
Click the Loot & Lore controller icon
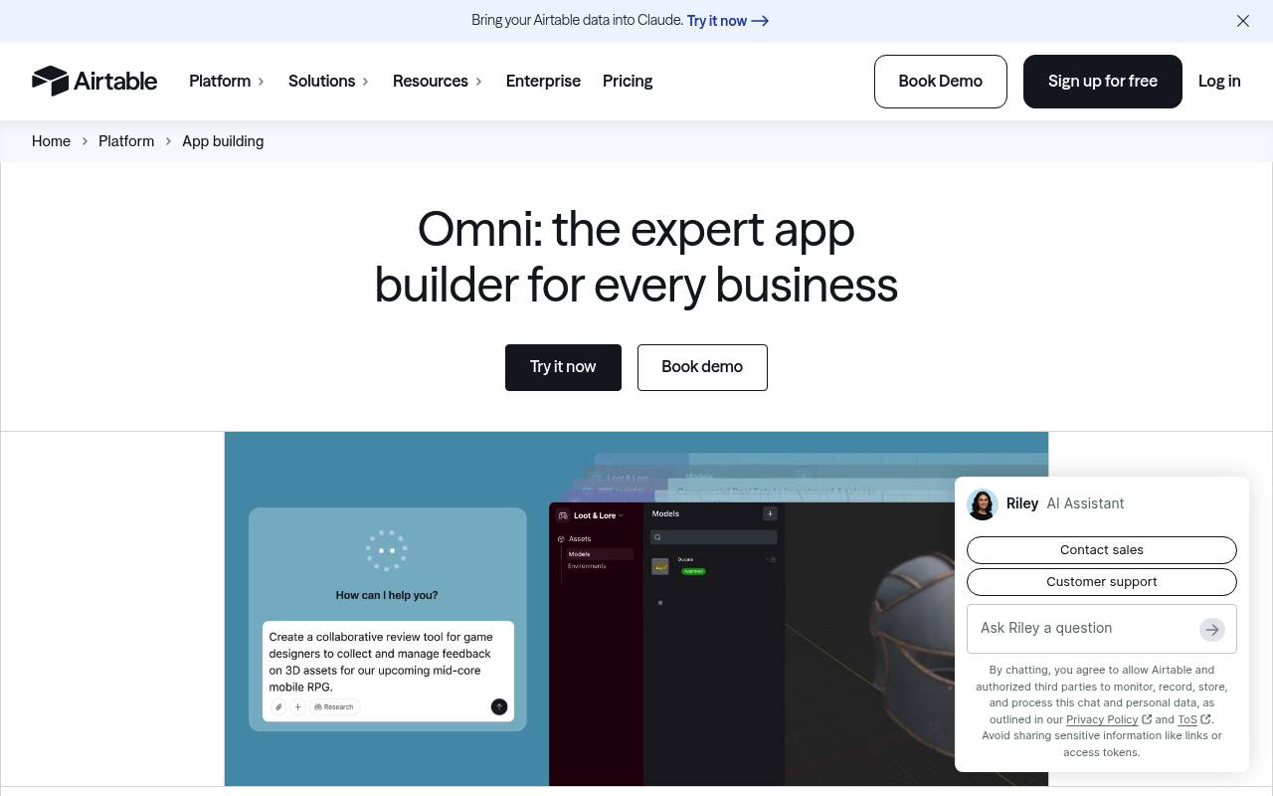(x=563, y=515)
